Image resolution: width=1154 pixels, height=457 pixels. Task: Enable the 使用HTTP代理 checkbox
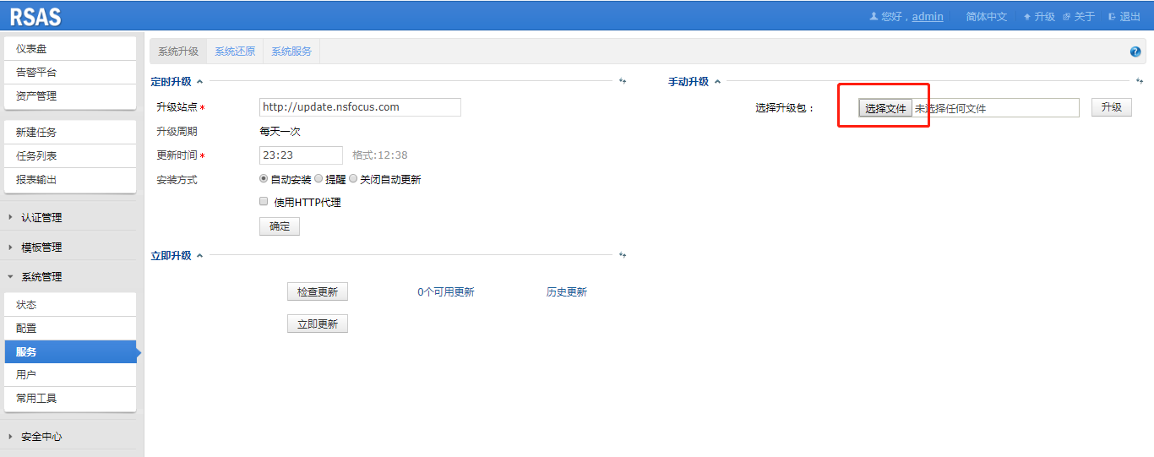click(x=264, y=202)
